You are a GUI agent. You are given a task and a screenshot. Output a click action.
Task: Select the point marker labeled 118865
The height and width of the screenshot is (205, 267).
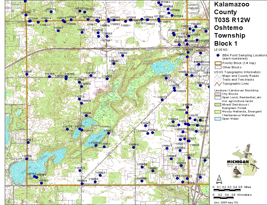click(x=100, y=175)
